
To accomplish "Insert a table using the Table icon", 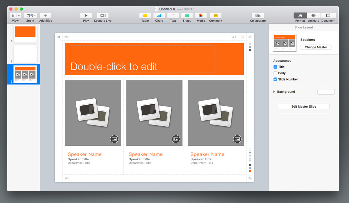I will (x=145, y=16).
